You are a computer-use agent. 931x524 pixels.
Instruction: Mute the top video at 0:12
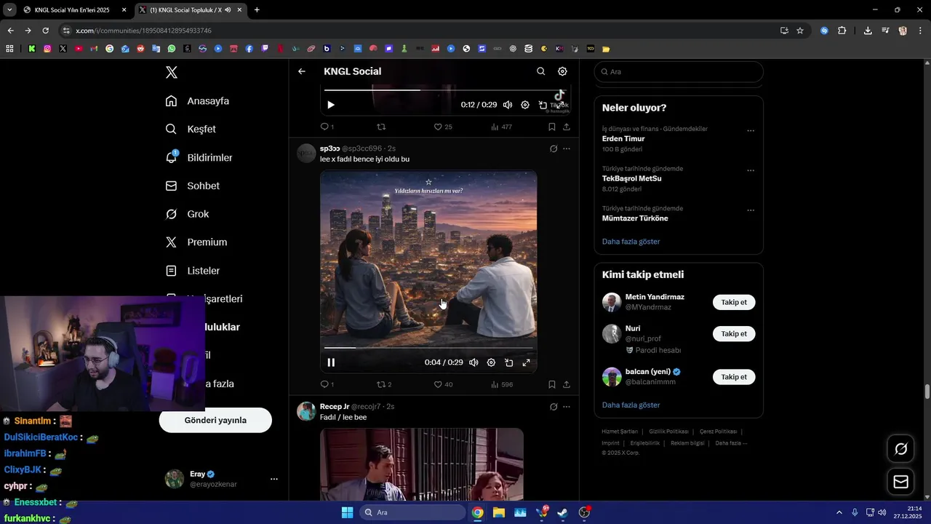click(508, 105)
